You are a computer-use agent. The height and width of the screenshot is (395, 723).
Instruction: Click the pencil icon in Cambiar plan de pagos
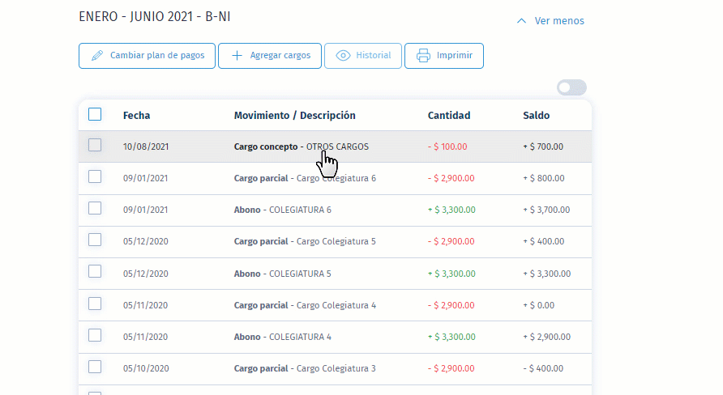pyautogui.click(x=96, y=56)
